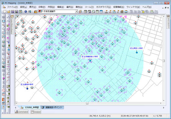
Task: Click the tab strip scroll-right arrow
Action: 164,108
